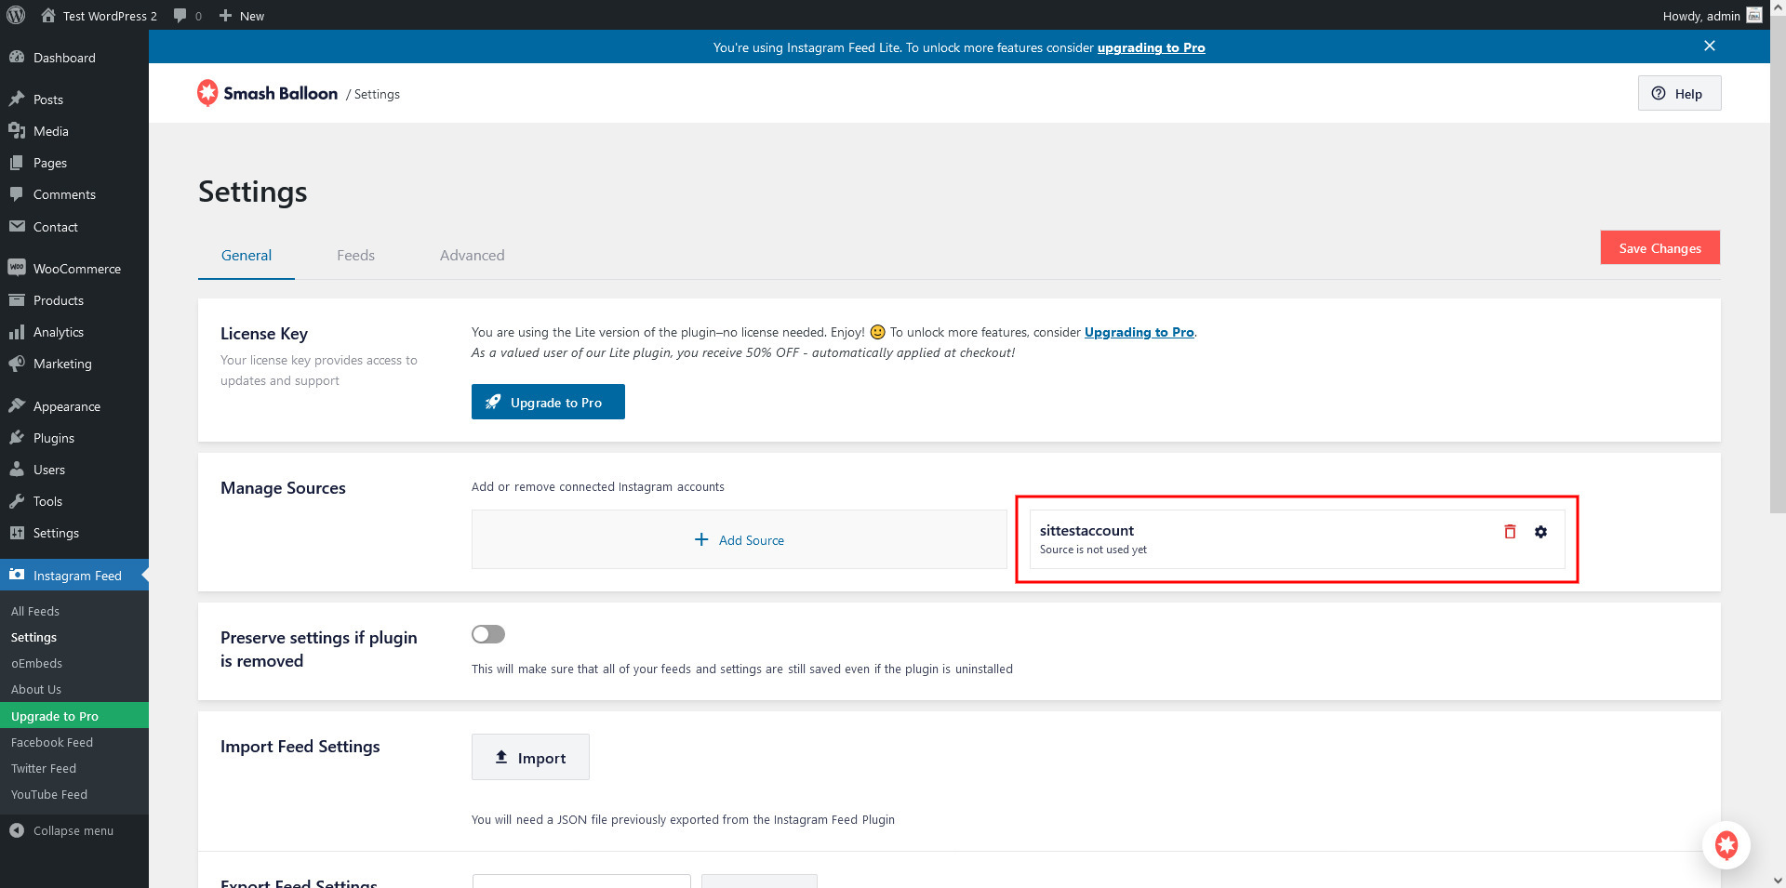Click Add Source to connect account
This screenshot has height=888, width=1786.
[740, 540]
